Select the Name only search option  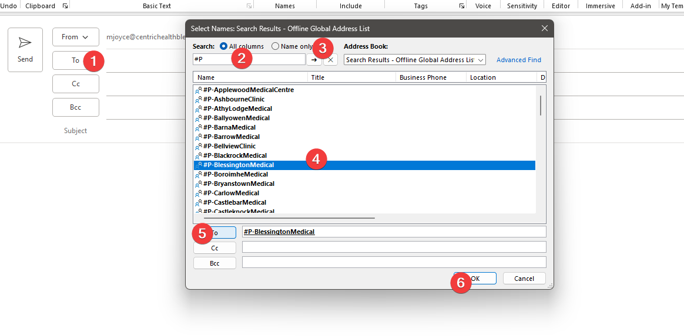pos(275,46)
